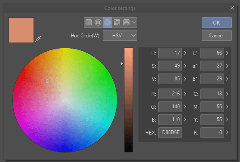Click the G value field showing 140

pos(170,107)
